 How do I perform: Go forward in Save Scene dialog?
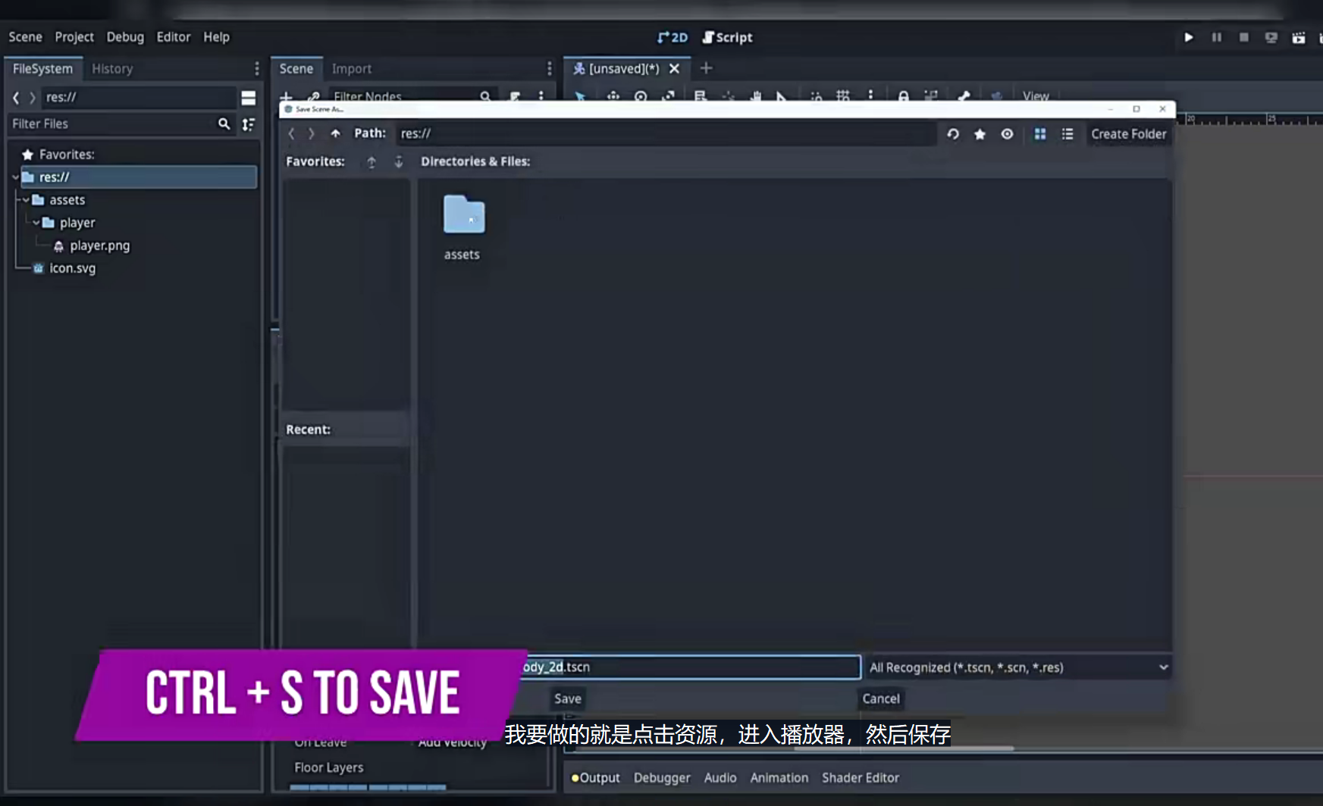311,133
